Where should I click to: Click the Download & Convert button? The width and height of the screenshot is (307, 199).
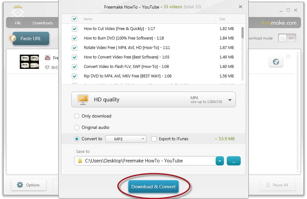[x=153, y=187]
